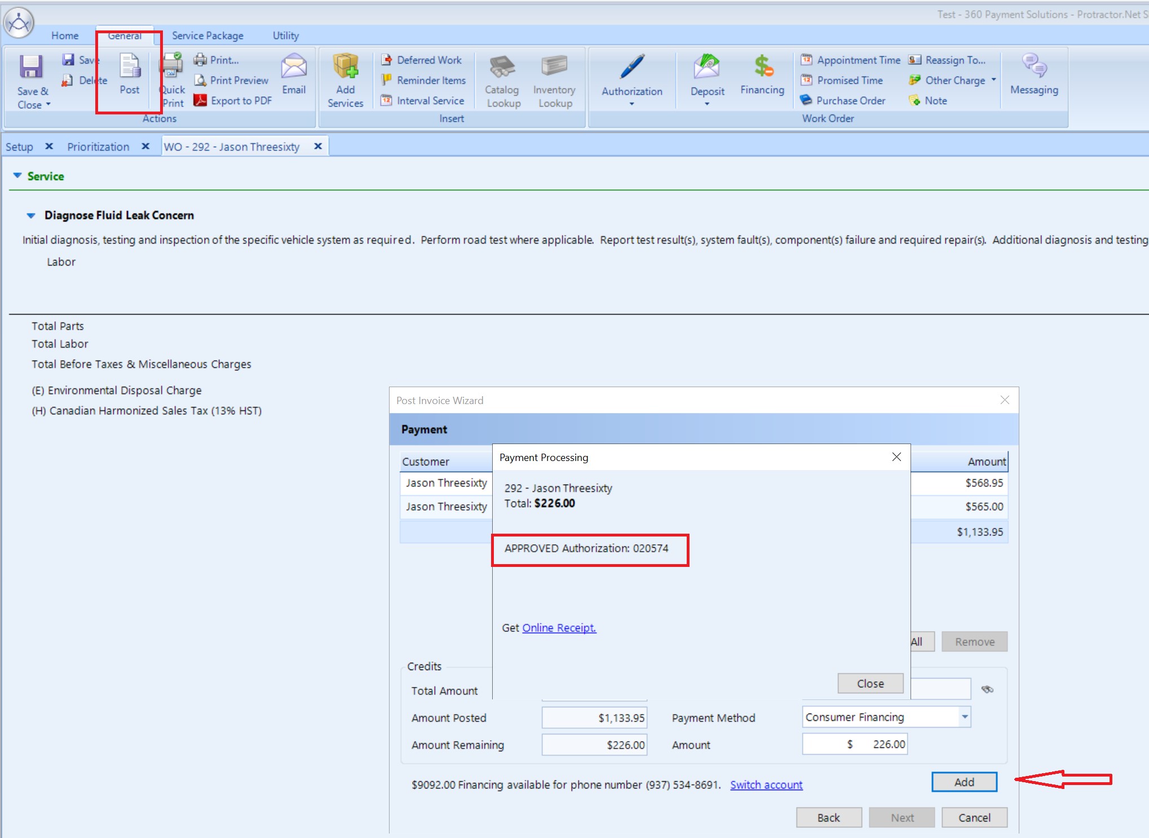Open the Print... dialog icon
This screenshot has width=1149, height=838.
pos(200,60)
